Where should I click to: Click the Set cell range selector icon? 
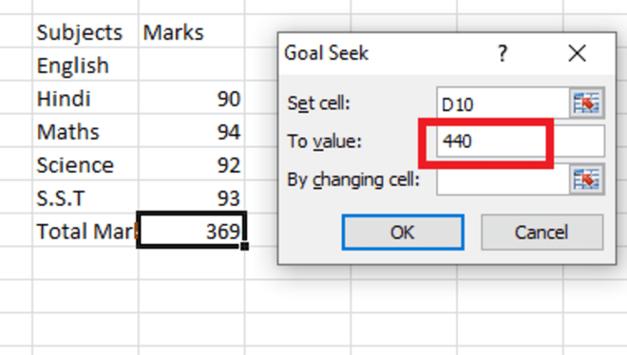pos(586,103)
